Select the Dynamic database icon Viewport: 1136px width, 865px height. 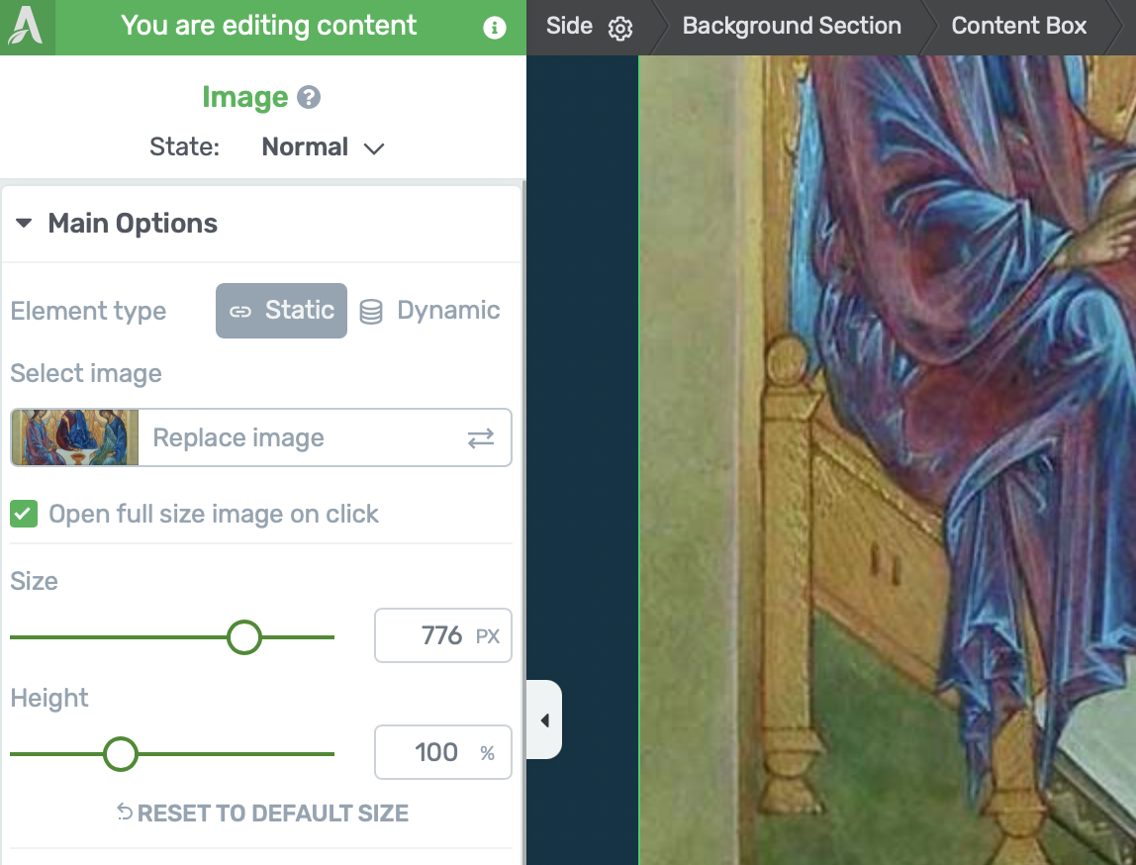(371, 312)
